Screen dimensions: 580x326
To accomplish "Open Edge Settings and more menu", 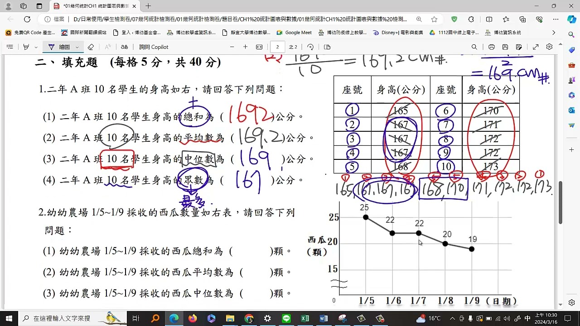I will pyautogui.click(x=556, y=19).
